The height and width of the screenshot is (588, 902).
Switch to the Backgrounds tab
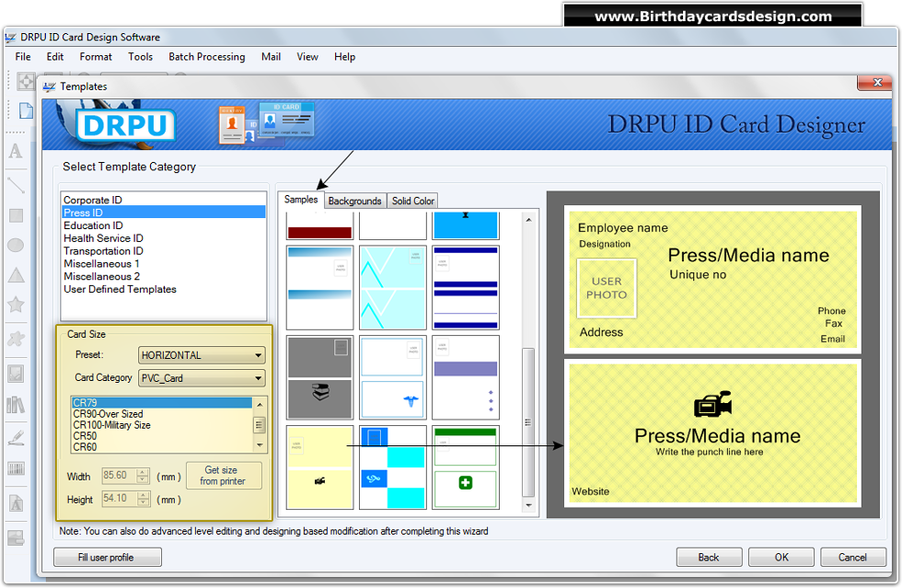coord(355,201)
